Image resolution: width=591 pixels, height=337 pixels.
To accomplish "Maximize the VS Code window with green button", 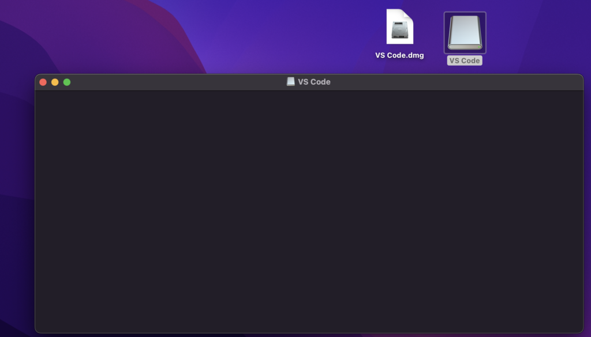I will point(67,82).
